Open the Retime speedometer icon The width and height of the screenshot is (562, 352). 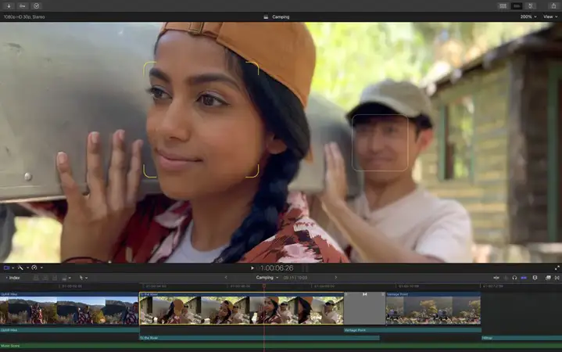click(34, 268)
